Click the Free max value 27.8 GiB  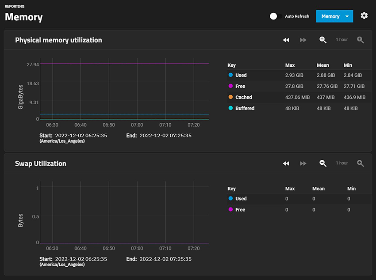294,86
